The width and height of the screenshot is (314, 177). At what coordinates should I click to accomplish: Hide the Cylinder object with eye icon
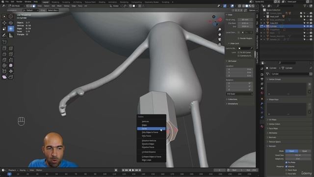click(308, 26)
